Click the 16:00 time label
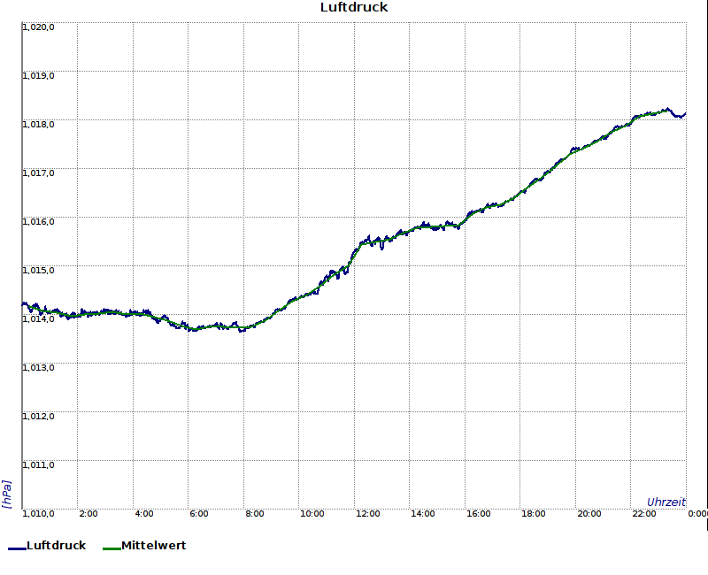 478,514
